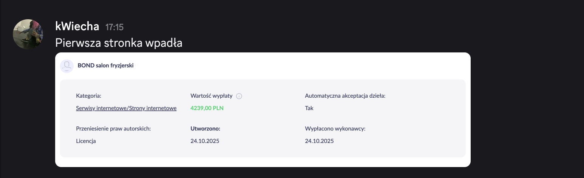Click the 4239,00 PLN payout amount
Screen dimensions: 584x178
pyautogui.click(x=207, y=108)
